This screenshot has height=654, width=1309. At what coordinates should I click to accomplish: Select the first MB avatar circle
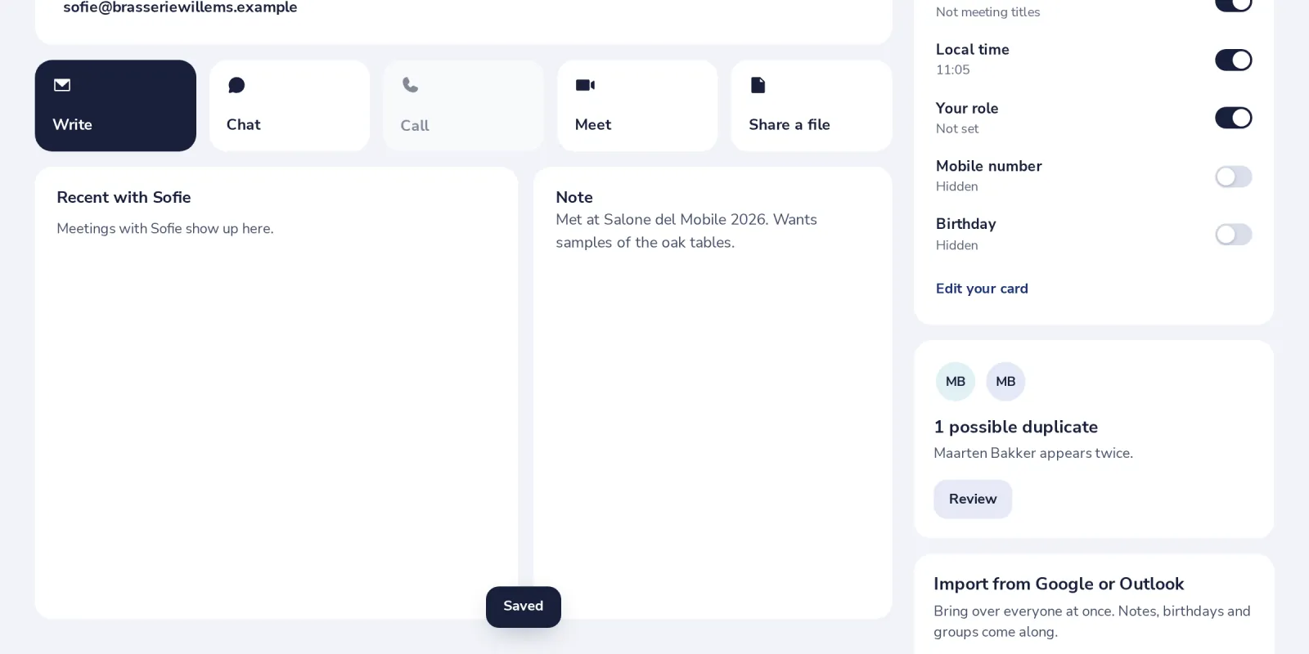coord(956,382)
